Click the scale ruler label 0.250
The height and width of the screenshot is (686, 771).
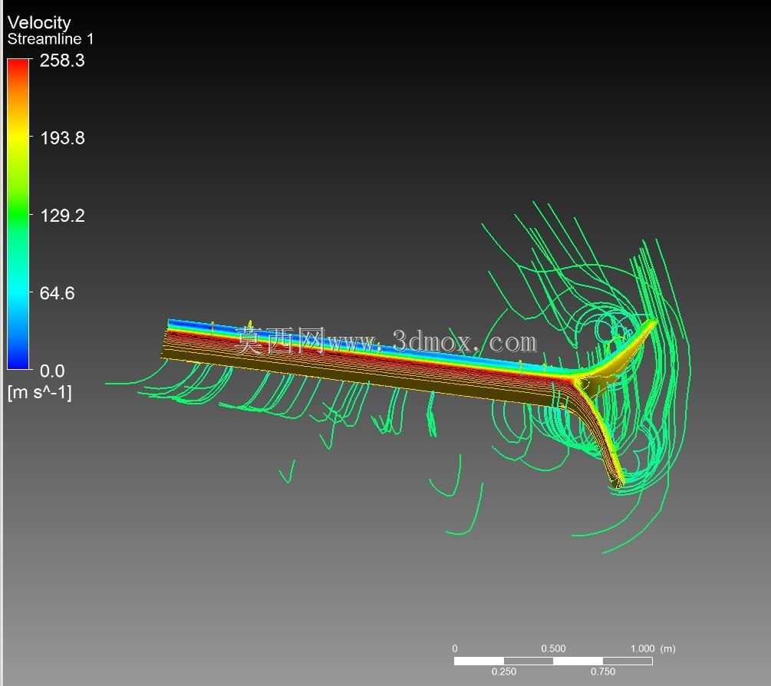click(503, 671)
